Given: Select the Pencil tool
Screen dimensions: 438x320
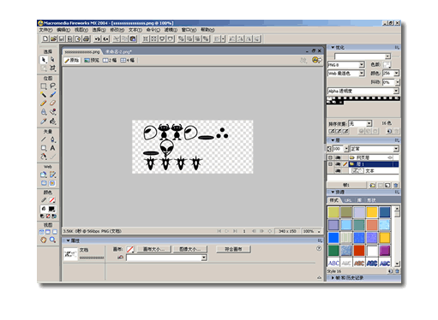Looking at the screenshot, I should (44, 103).
